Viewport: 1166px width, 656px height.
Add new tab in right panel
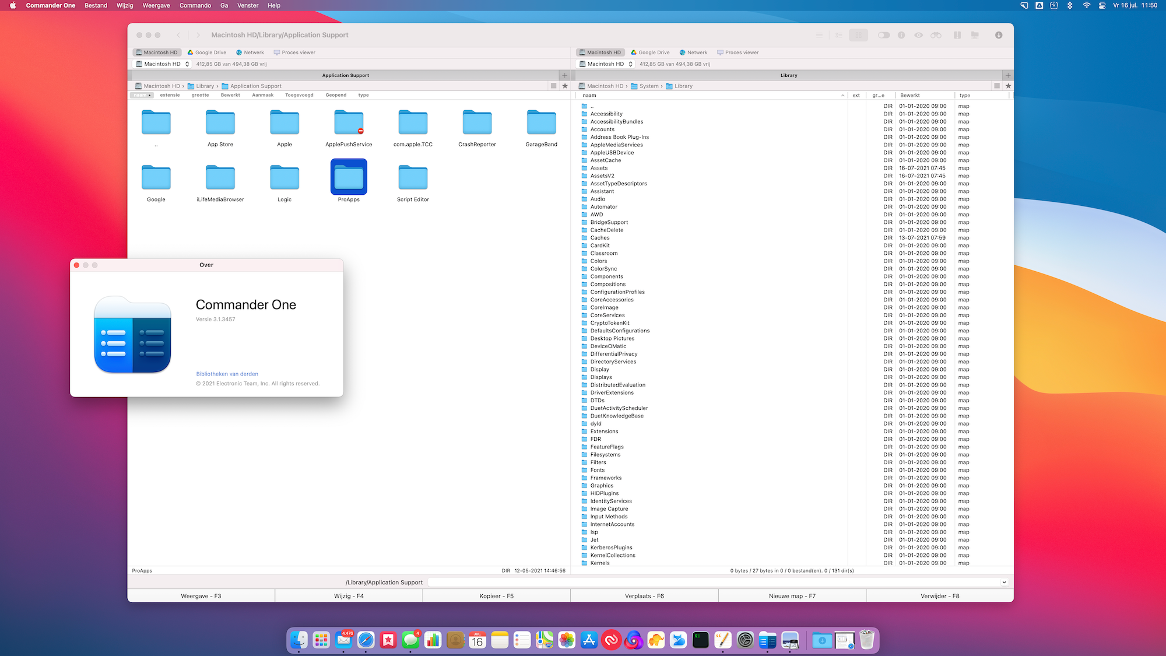coord(1008,75)
